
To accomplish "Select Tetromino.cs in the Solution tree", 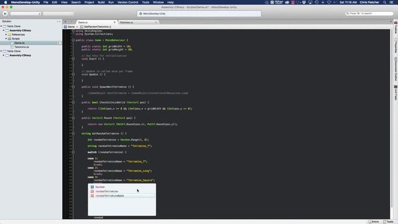I will click(x=22, y=47).
